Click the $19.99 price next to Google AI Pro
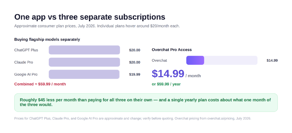The width and height of the screenshot is (292, 133). tap(135, 74)
